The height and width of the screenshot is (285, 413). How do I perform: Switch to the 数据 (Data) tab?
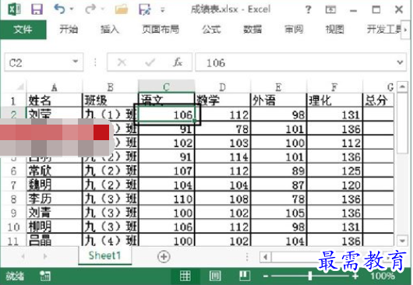252,30
